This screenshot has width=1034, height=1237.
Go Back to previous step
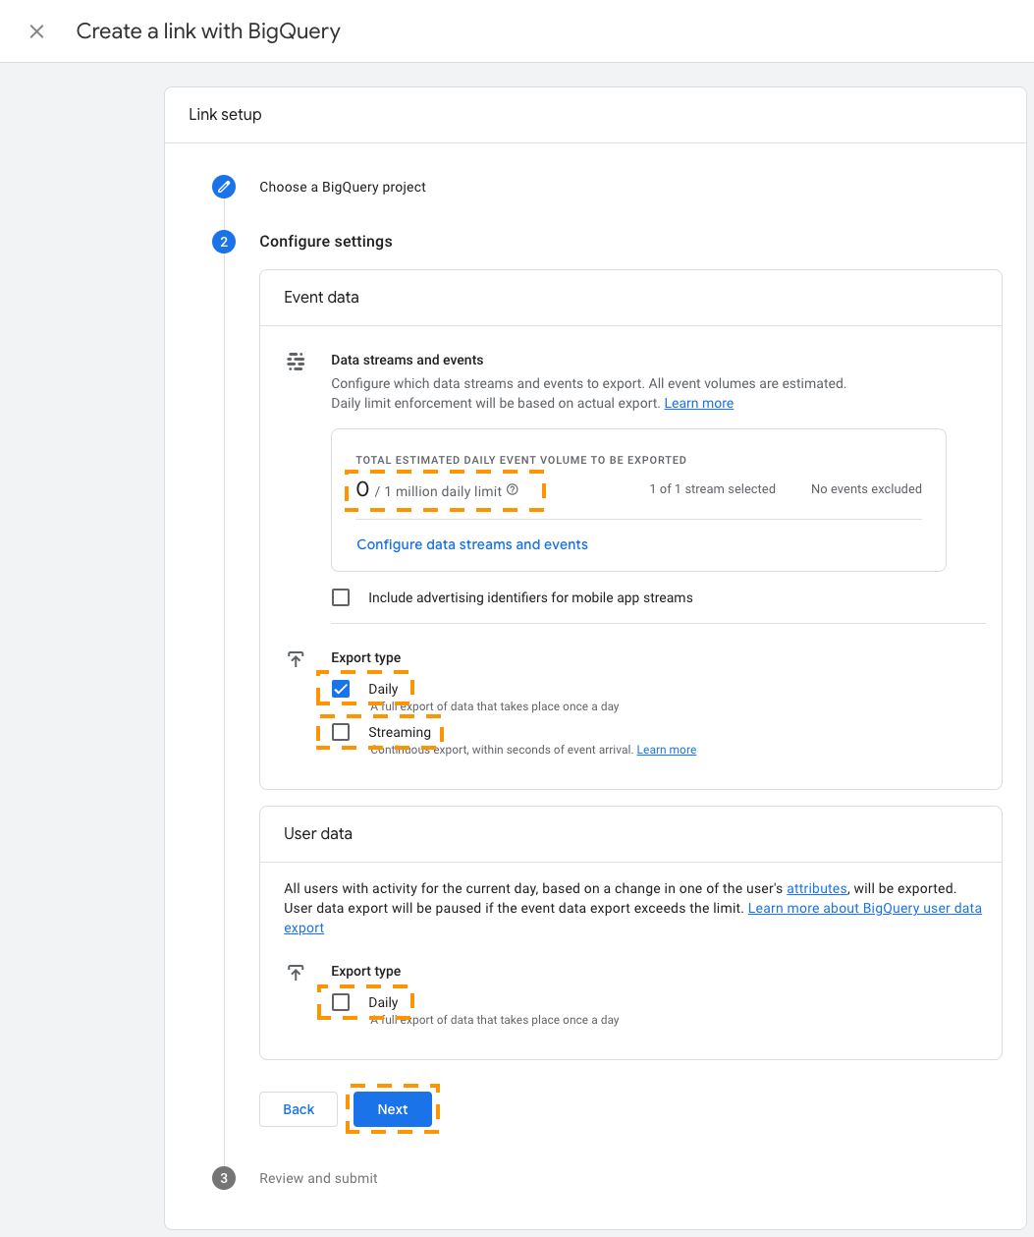(299, 1109)
